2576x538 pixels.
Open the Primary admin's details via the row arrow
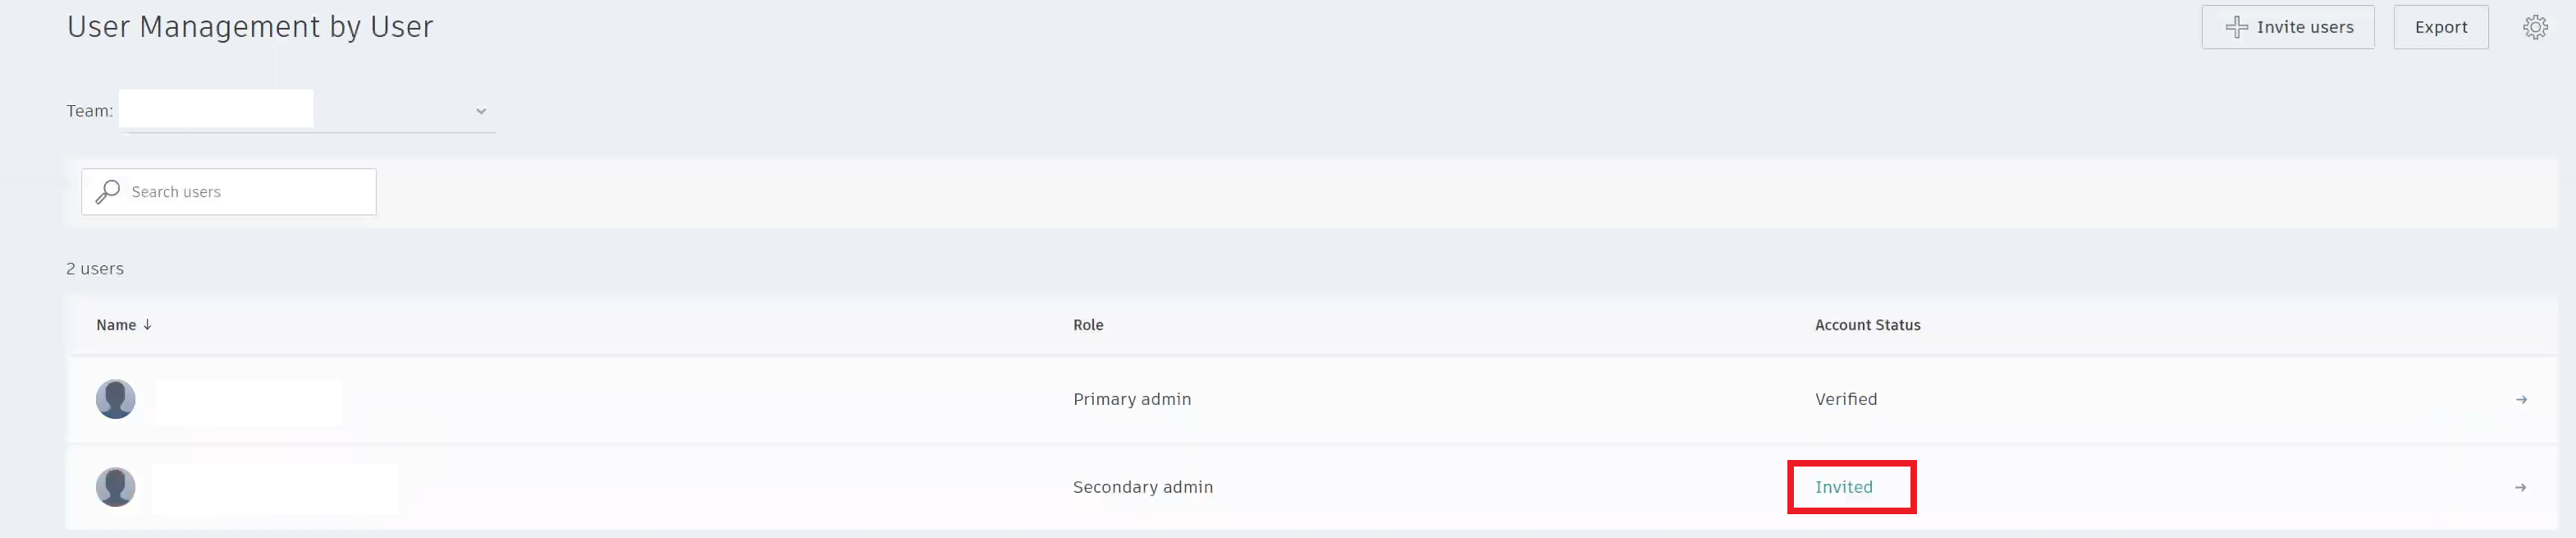(2523, 398)
